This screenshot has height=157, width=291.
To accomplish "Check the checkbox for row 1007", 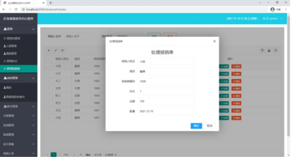I will 48,117.
